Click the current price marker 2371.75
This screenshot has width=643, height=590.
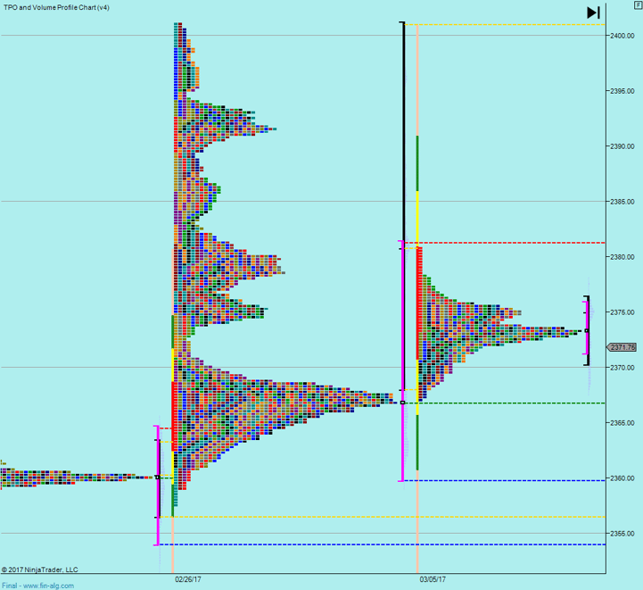click(x=622, y=347)
